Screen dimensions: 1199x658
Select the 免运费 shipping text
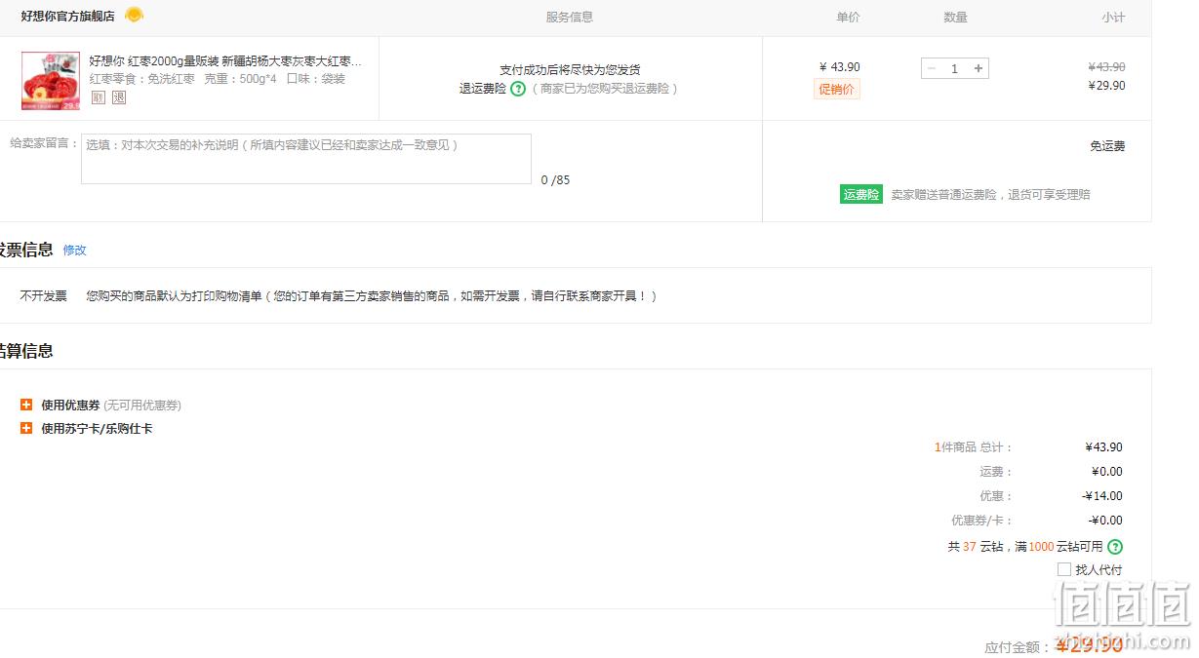[1107, 146]
